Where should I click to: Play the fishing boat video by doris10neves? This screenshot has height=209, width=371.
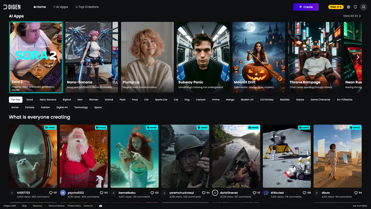click(x=236, y=156)
